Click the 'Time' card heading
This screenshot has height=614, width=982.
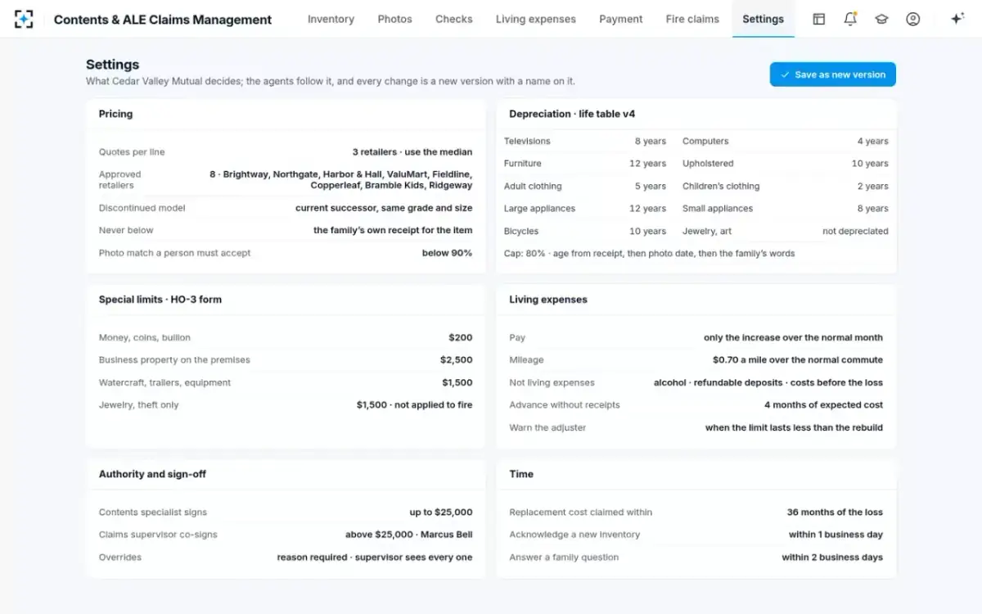521,474
